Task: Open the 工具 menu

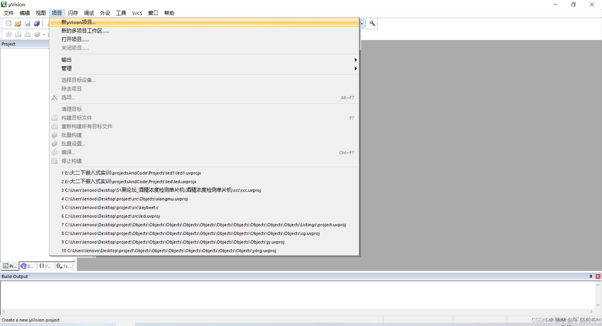Action: (x=121, y=13)
